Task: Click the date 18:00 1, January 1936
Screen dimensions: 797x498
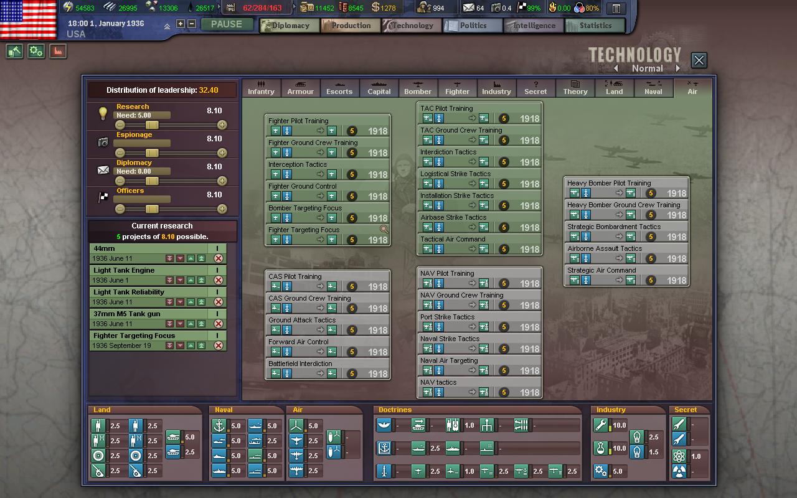Action: click(106, 23)
